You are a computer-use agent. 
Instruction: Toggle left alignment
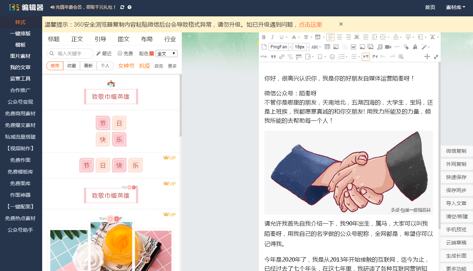[x=330, y=37]
